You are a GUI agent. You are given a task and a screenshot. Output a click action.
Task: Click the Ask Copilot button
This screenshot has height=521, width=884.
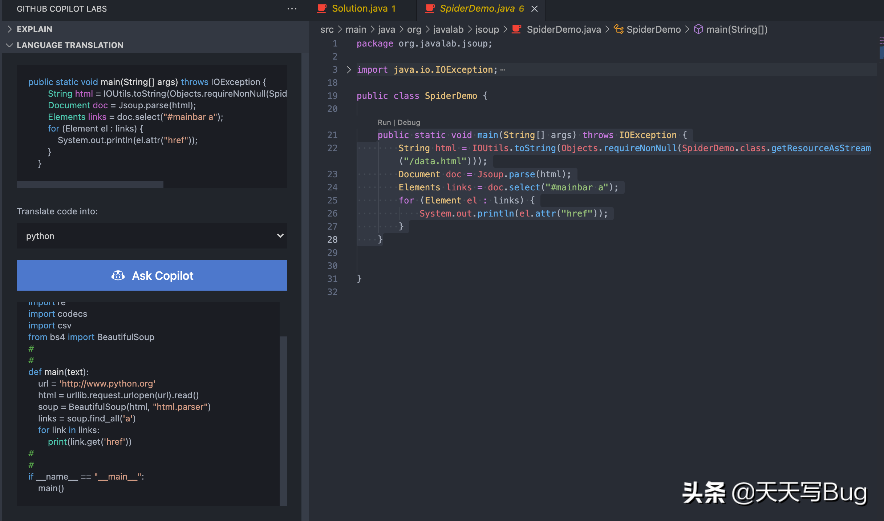[x=152, y=275]
